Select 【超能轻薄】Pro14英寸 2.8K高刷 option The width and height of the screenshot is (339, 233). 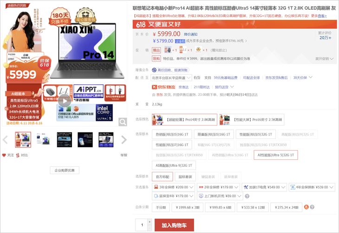pos(184,120)
